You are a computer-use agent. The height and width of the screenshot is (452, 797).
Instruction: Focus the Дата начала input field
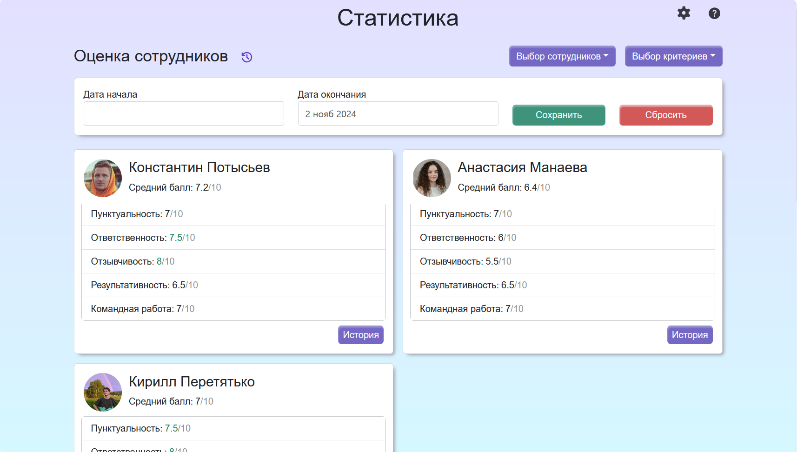[x=184, y=113]
